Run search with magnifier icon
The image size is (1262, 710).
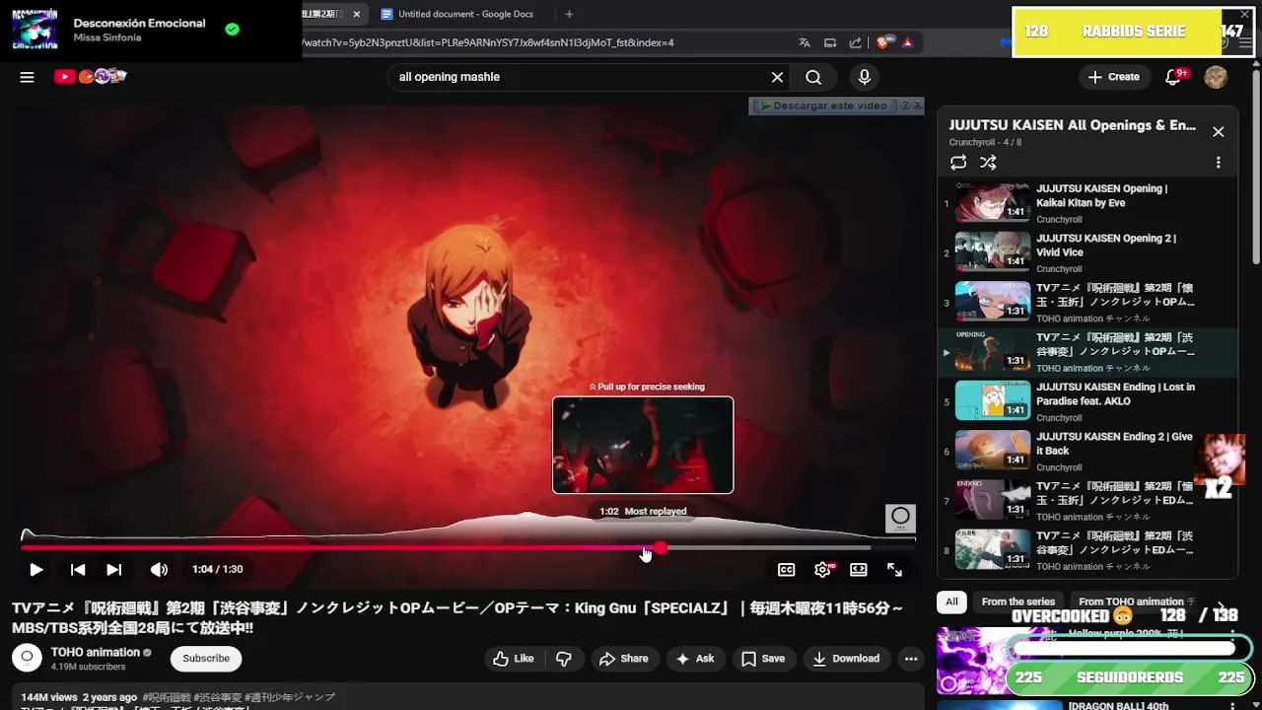point(813,77)
